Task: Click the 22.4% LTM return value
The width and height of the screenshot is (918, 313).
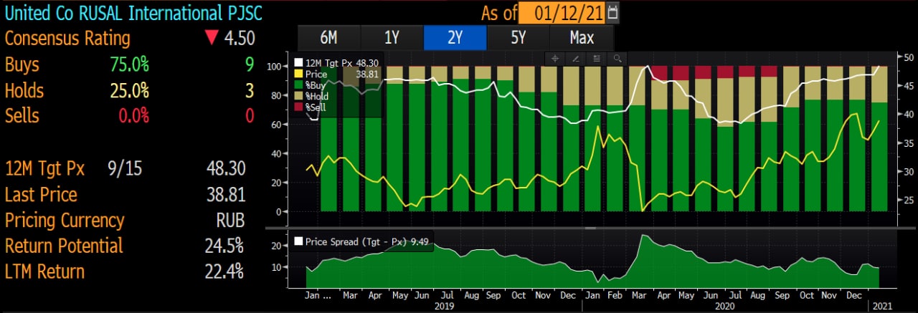Action: [x=224, y=272]
